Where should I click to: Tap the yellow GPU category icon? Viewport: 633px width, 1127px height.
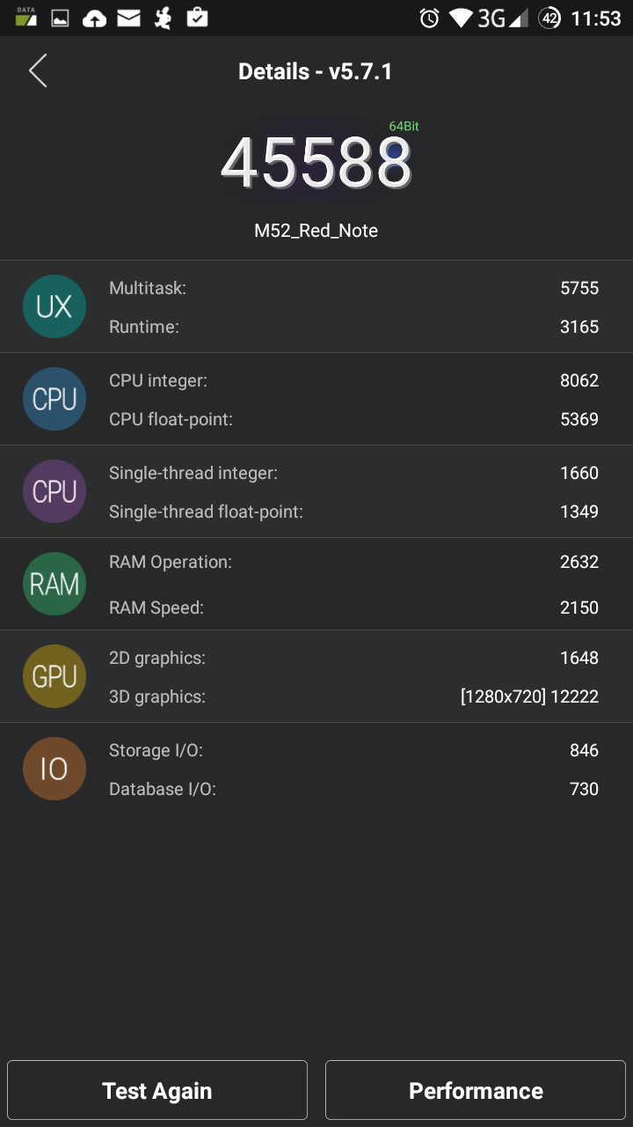pyautogui.click(x=55, y=676)
